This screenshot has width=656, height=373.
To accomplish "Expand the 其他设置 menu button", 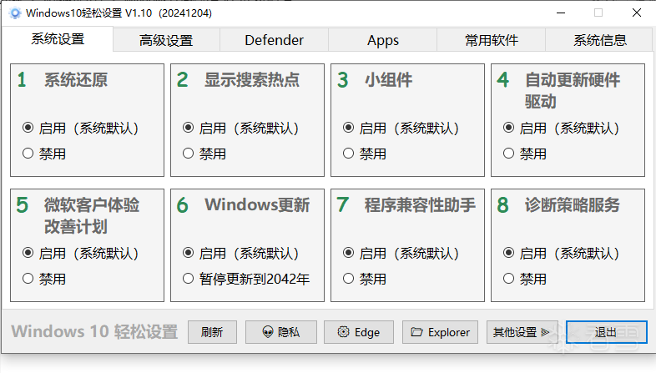I will (522, 332).
